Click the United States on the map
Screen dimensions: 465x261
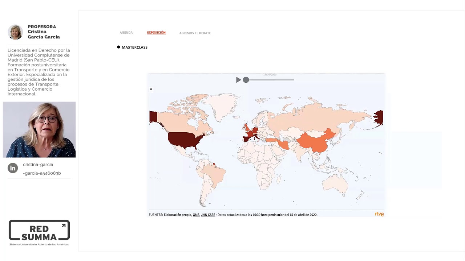pyautogui.click(x=183, y=140)
